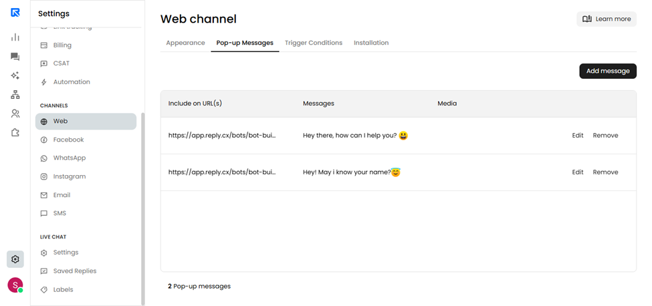Open the Installation tab

coord(371,43)
